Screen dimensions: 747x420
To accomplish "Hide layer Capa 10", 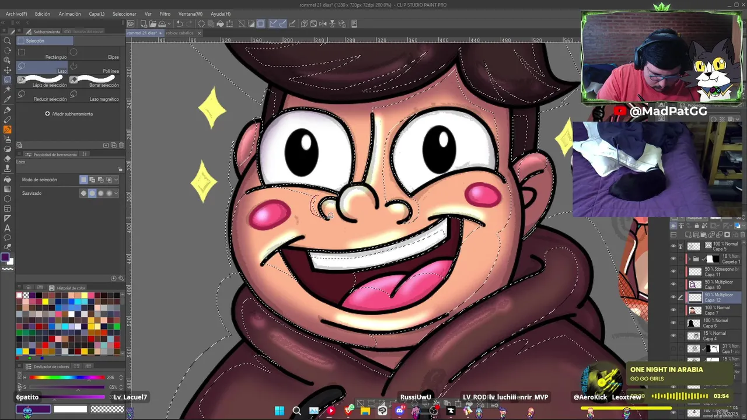I will (673, 285).
